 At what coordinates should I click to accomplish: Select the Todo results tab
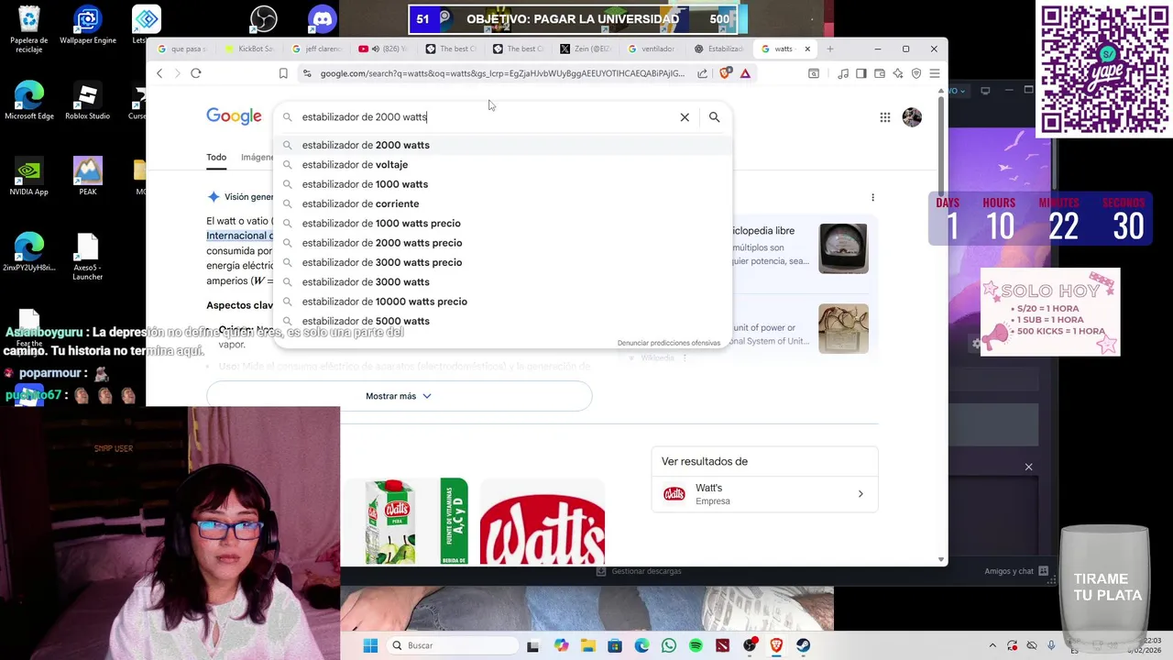[x=216, y=158]
